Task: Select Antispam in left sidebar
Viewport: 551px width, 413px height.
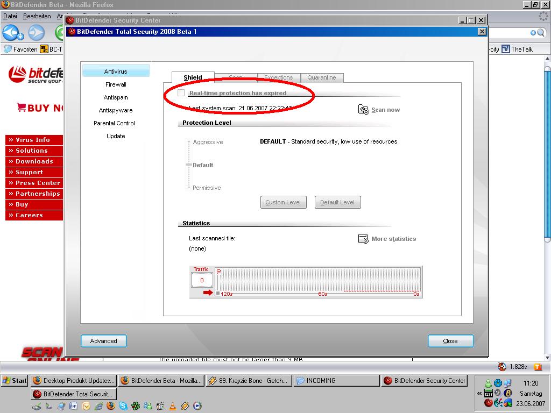Action: [x=116, y=97]
